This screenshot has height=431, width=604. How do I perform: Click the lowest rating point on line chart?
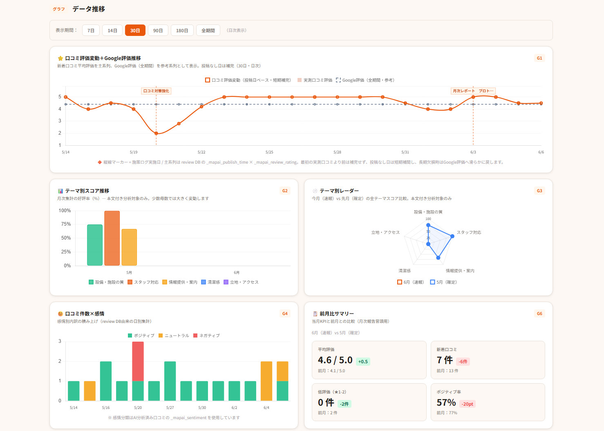156,133
